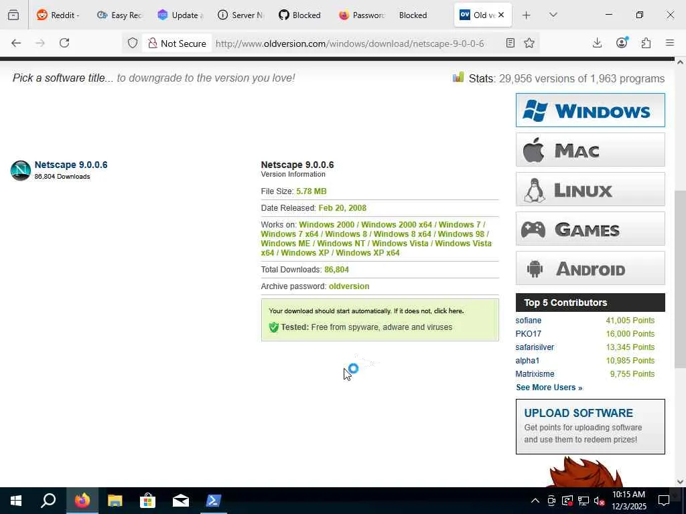
Task: Open the Netscape 9.0.0.6 title link
Action: (71, 165)
